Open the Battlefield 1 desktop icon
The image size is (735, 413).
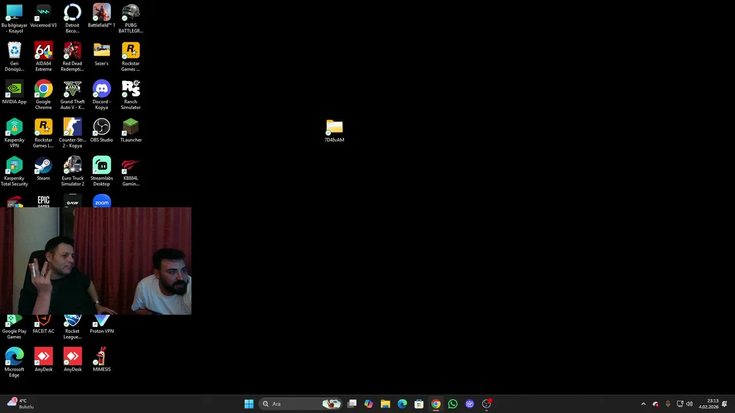(102, 16)
